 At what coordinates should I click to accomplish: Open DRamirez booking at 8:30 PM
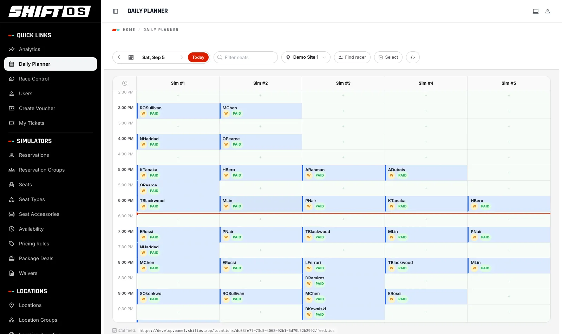point(343,281)
